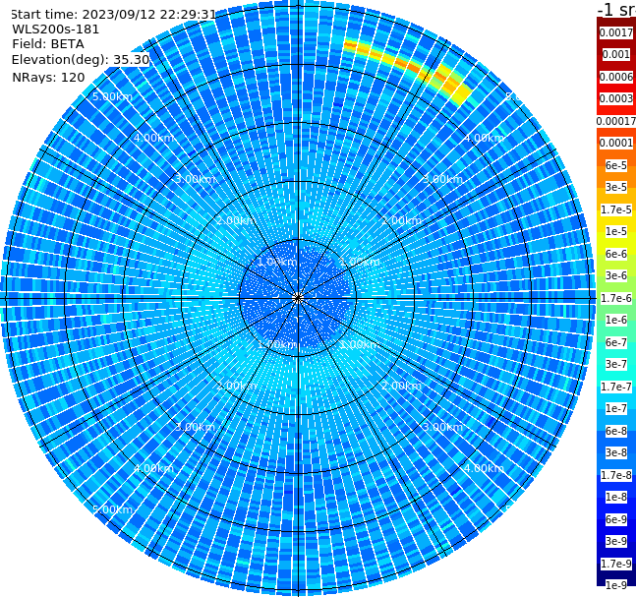
Task: Click the upper-right 3.00km range ring label
Action: point(442,179)
